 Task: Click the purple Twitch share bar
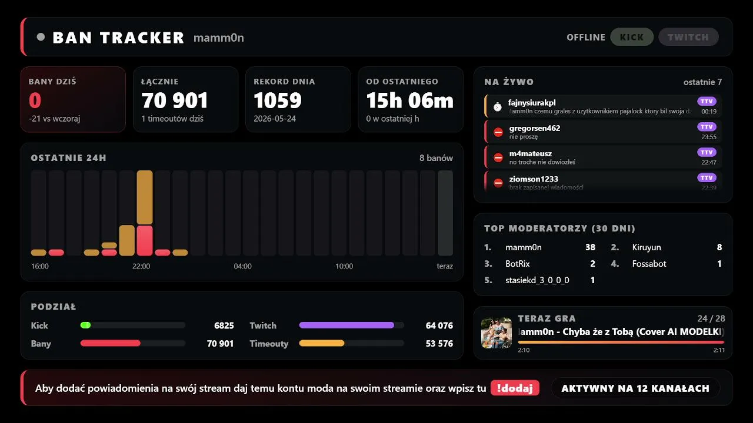coord(346,325)
